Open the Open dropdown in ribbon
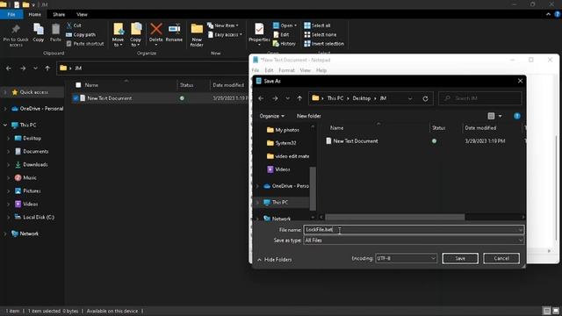 pyautogui.click(x=285, y=25)
